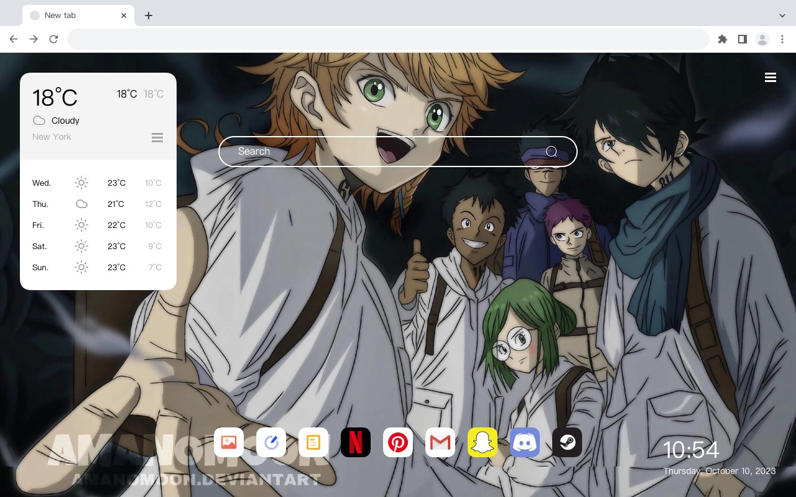Close the New tab tab
This screenshot has height=497, width=796.
point(124,16)
